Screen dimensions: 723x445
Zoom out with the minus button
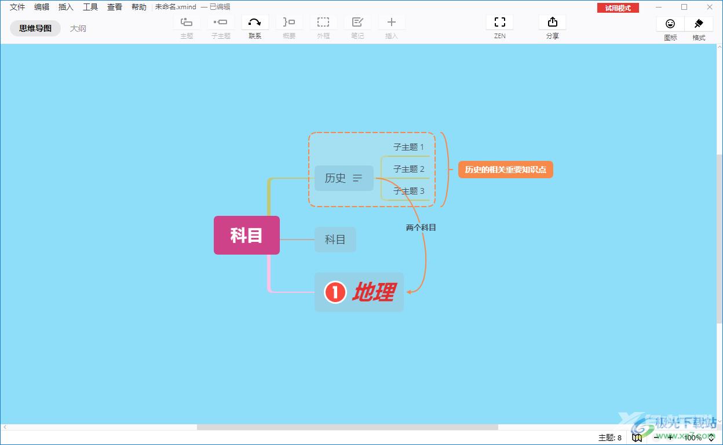tap(657, 438)
